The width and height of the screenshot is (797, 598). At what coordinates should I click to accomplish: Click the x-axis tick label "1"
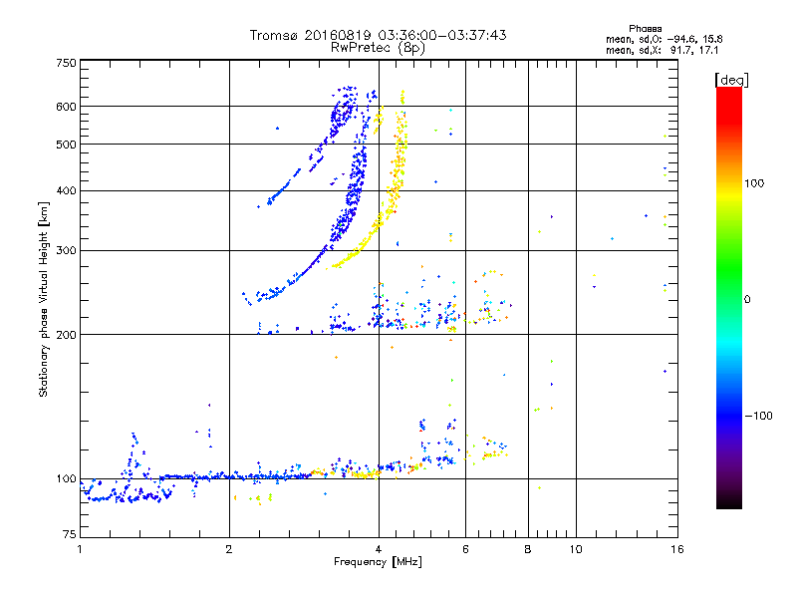(x=80, y=549)
